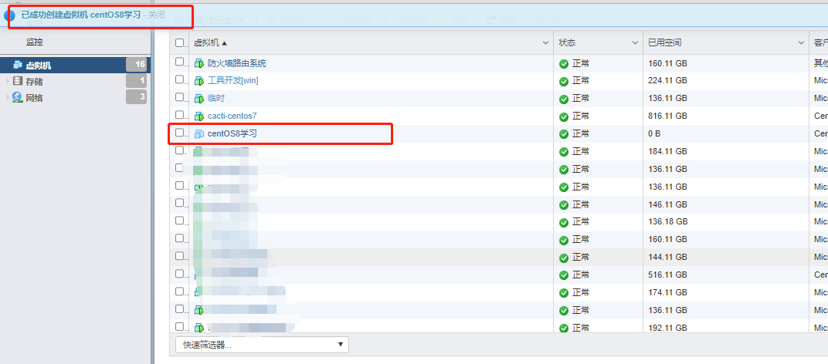The image size is (828, 364).
Task: Click the 状态 column header text
Action: pyautogui.click(x=567, y=42)
